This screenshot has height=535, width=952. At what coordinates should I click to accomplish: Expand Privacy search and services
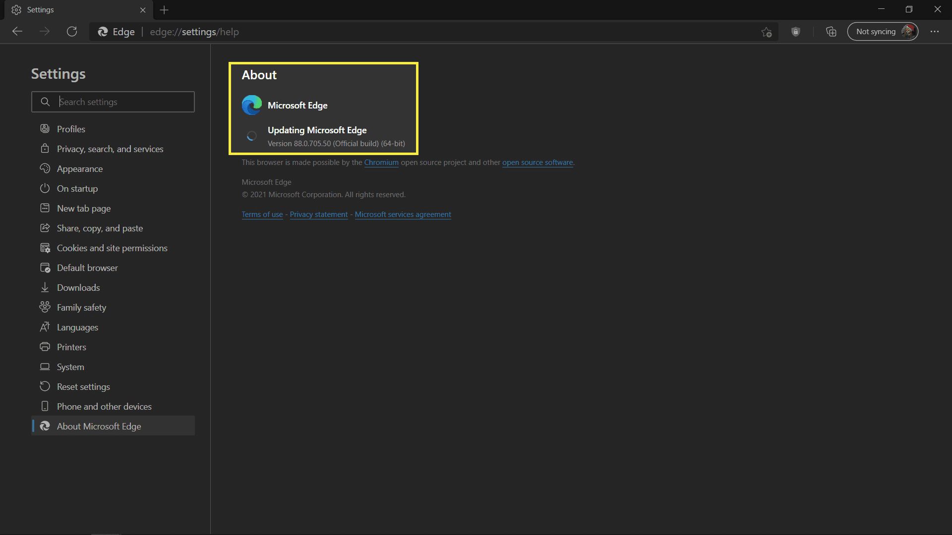(110, 148)
